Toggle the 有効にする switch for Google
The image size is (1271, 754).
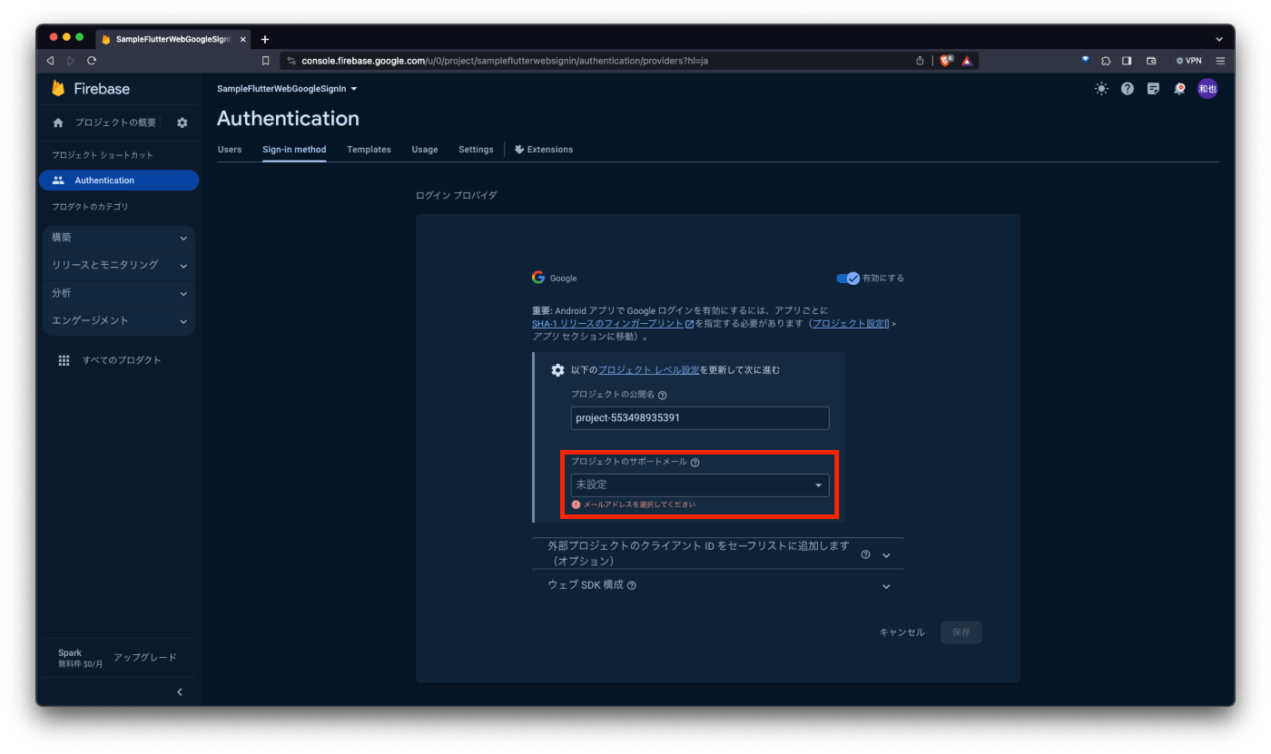click(x=848, y=279)
